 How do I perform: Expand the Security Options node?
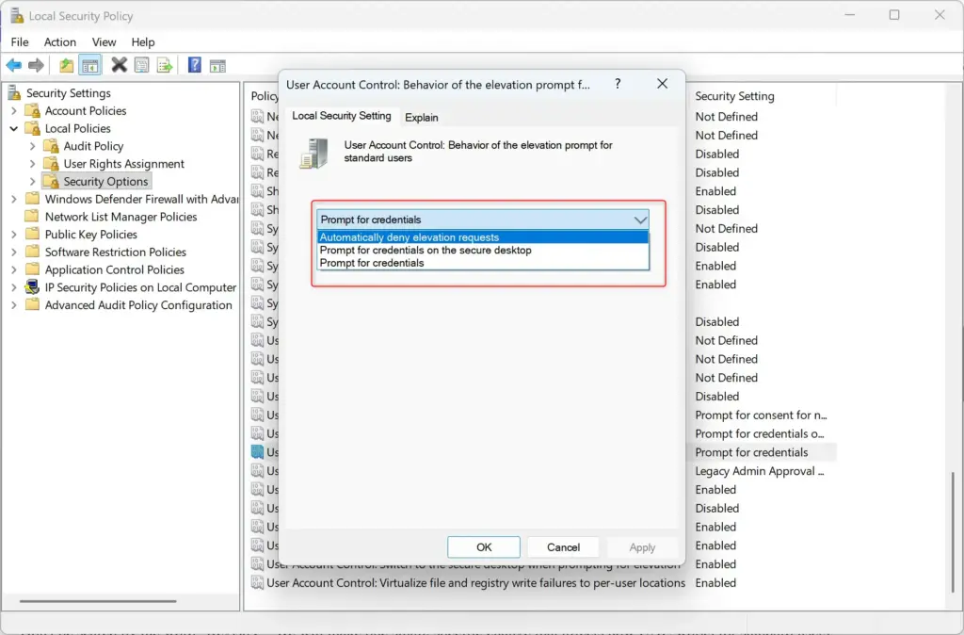[x=33, y=182]
